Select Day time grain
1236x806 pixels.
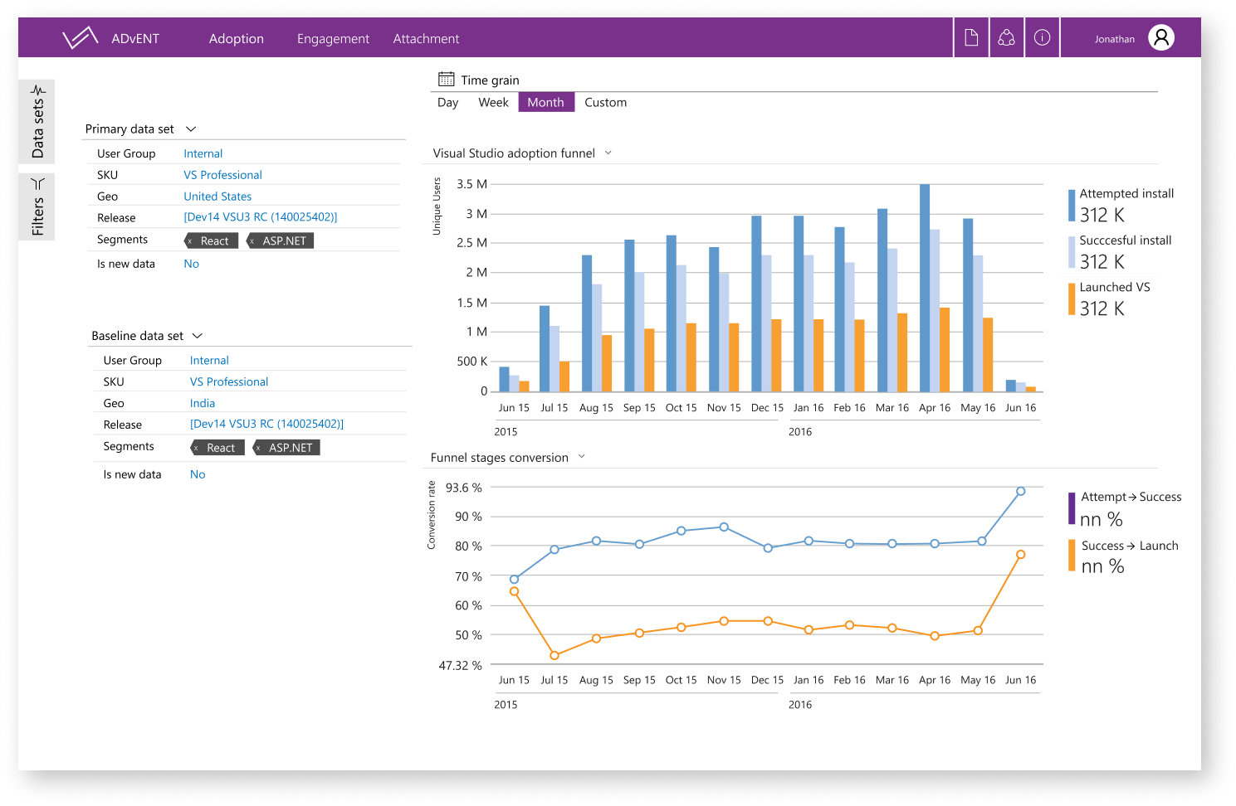(447, 102)
